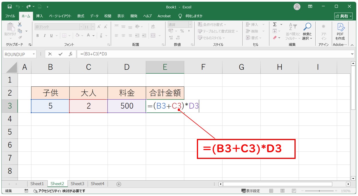Apply underline formatting
The height and width of the screenshot is (196, 358).
tap(52, 36)
